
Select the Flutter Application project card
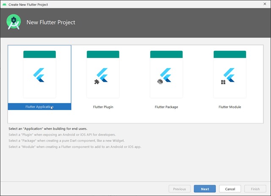click(39, 77)
